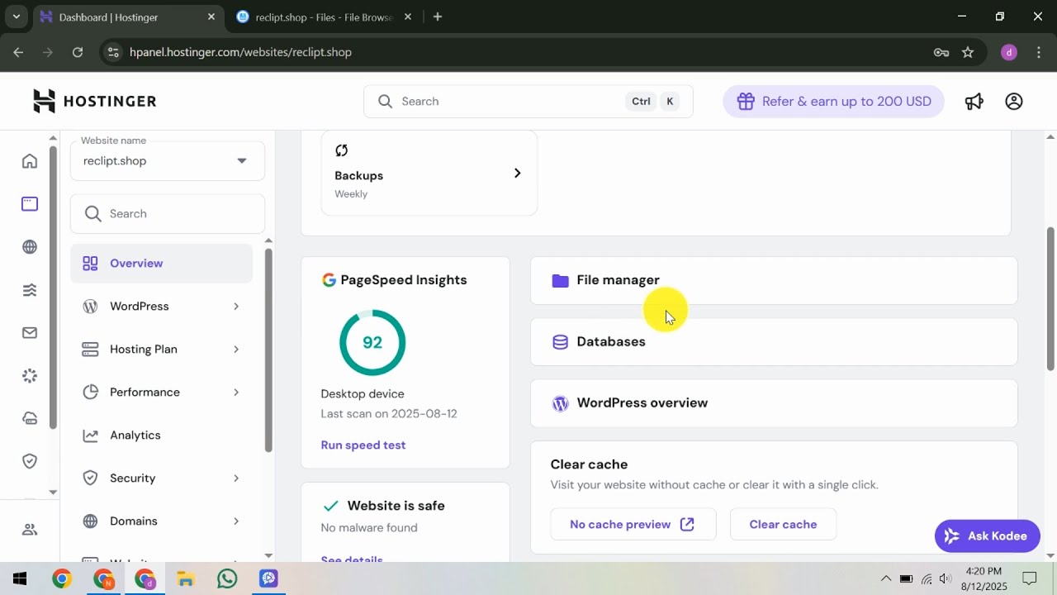The image size is (1057, 595).
Task: Expand the Performance sidebar menu
Action: pos(161,392)
